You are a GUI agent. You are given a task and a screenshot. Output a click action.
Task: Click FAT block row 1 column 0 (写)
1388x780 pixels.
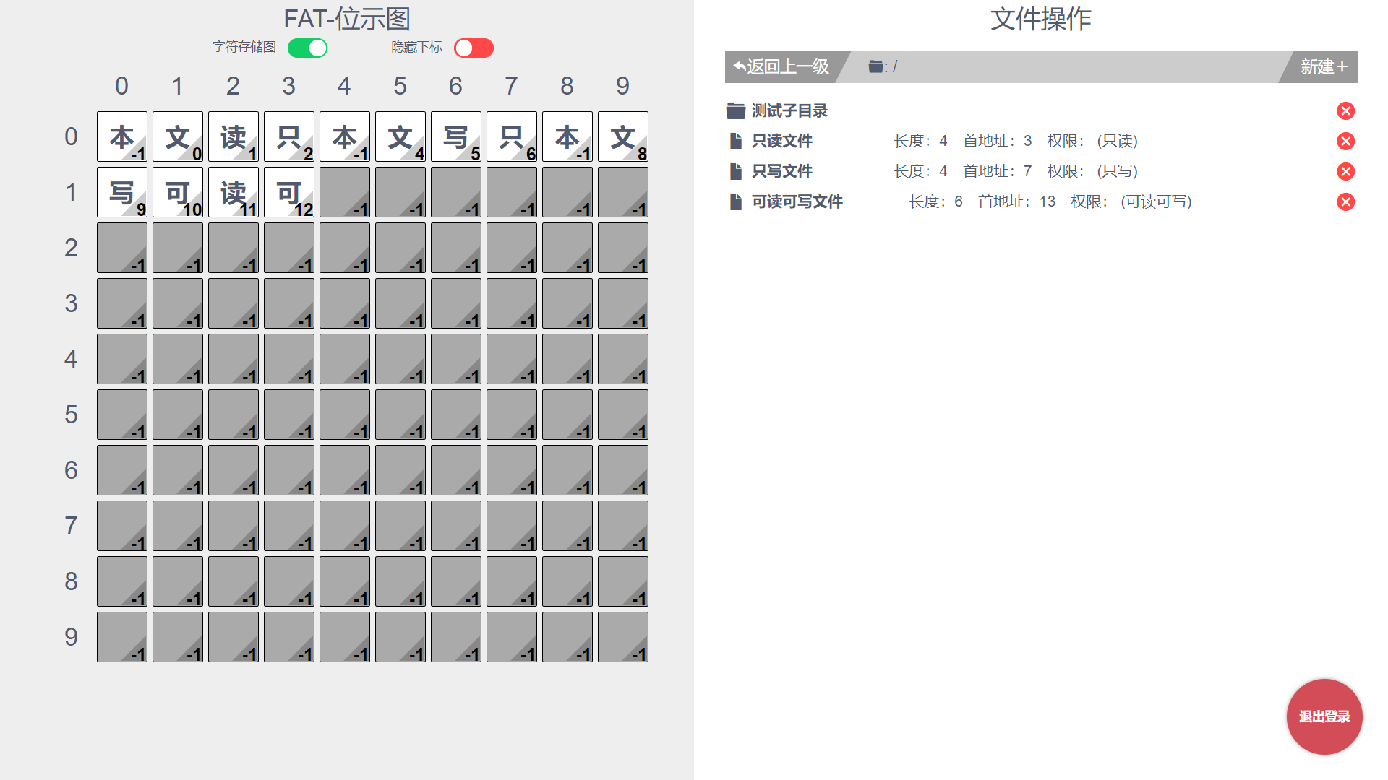pyautogui.click(x=121, y=192)
